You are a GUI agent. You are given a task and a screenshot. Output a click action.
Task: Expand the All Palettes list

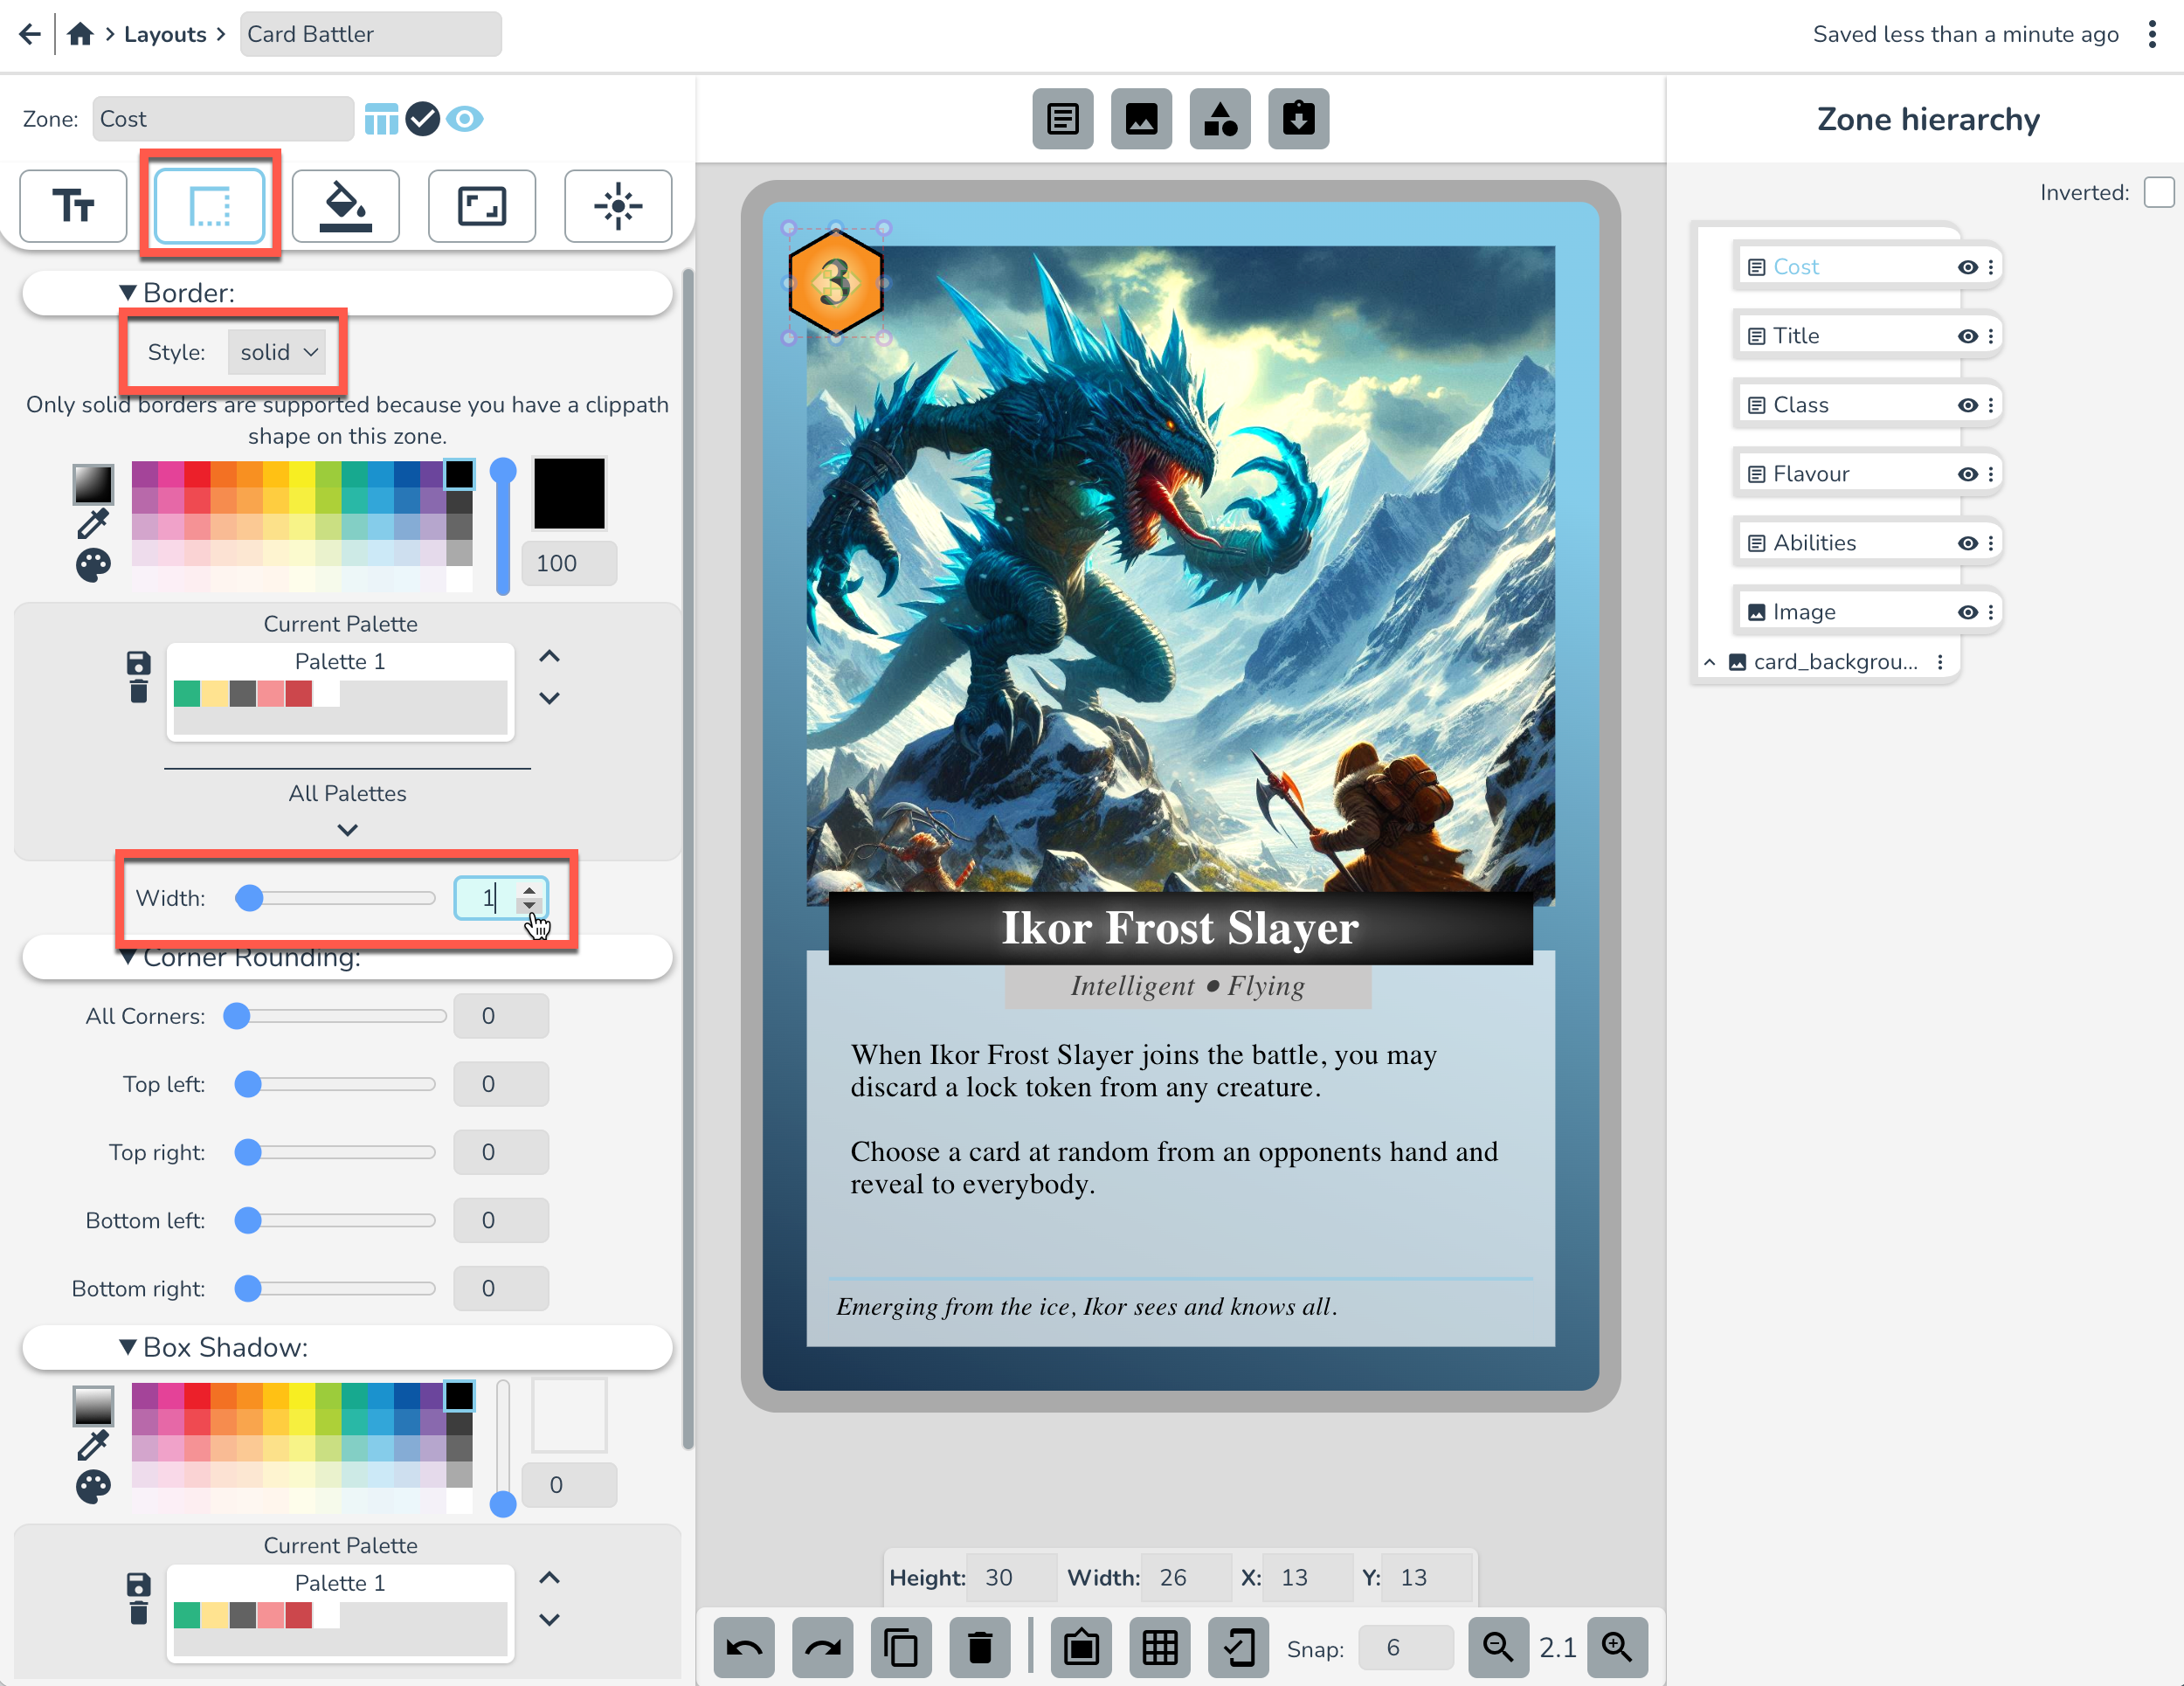(x=347, y=829)
